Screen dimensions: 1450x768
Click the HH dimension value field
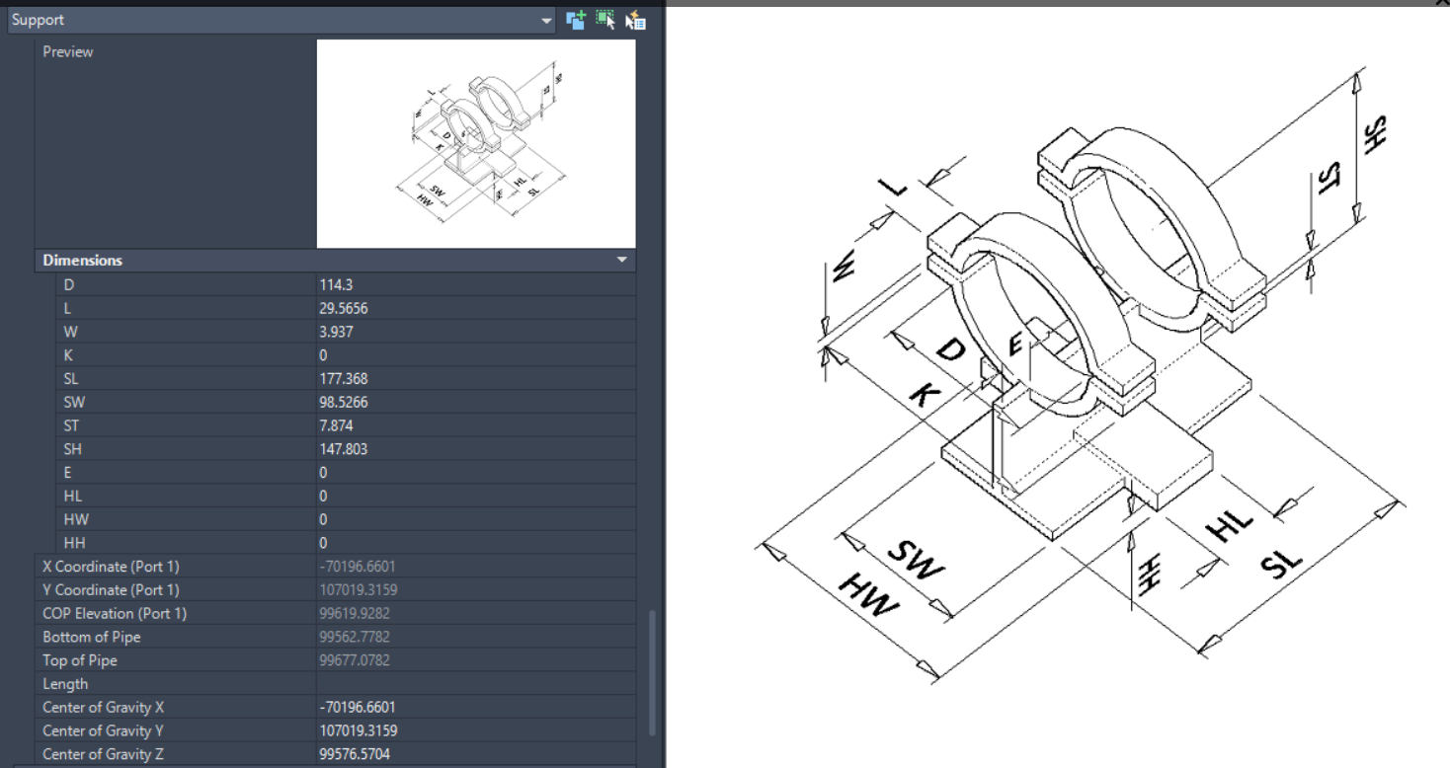395,542
